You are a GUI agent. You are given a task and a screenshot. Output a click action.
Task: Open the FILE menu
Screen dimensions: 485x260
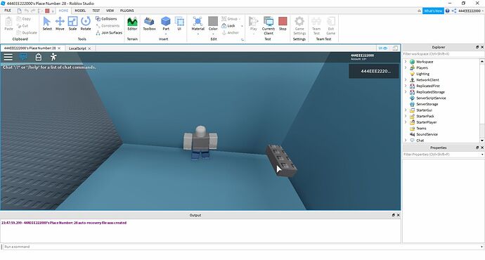(8, 11)
